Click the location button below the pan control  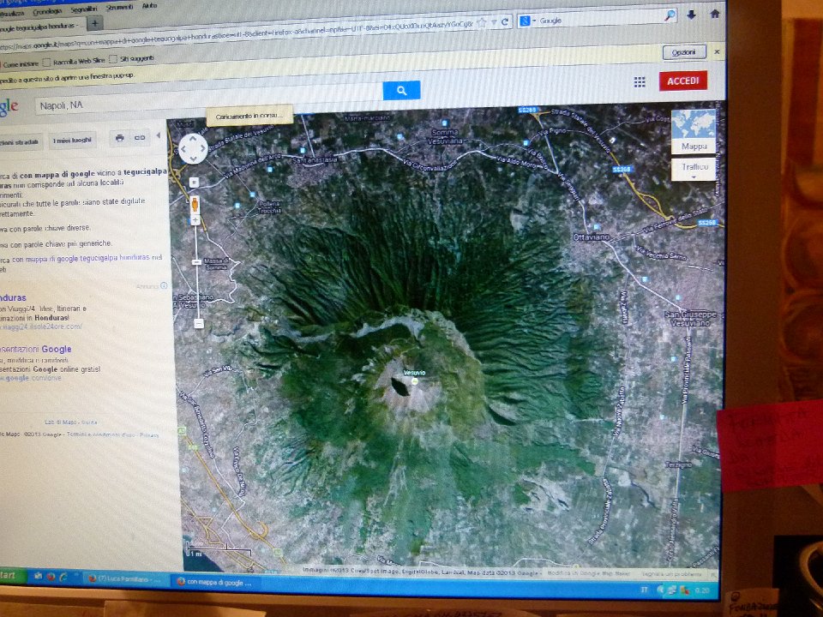(194, 182)
